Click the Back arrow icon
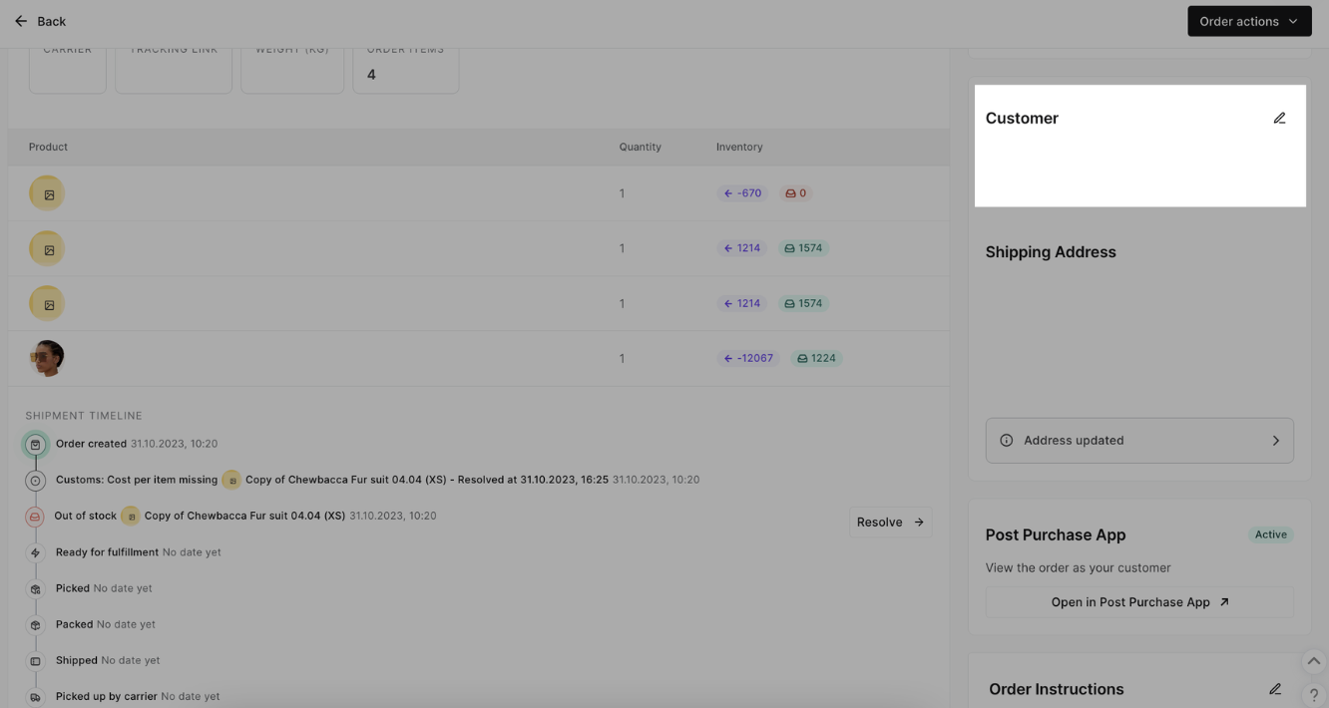This screenshot has width=1329, height=708. coord(21,21)
